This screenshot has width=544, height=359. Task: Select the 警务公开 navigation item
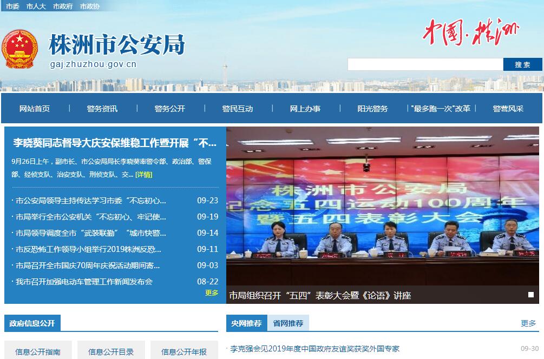click(169, 109)
